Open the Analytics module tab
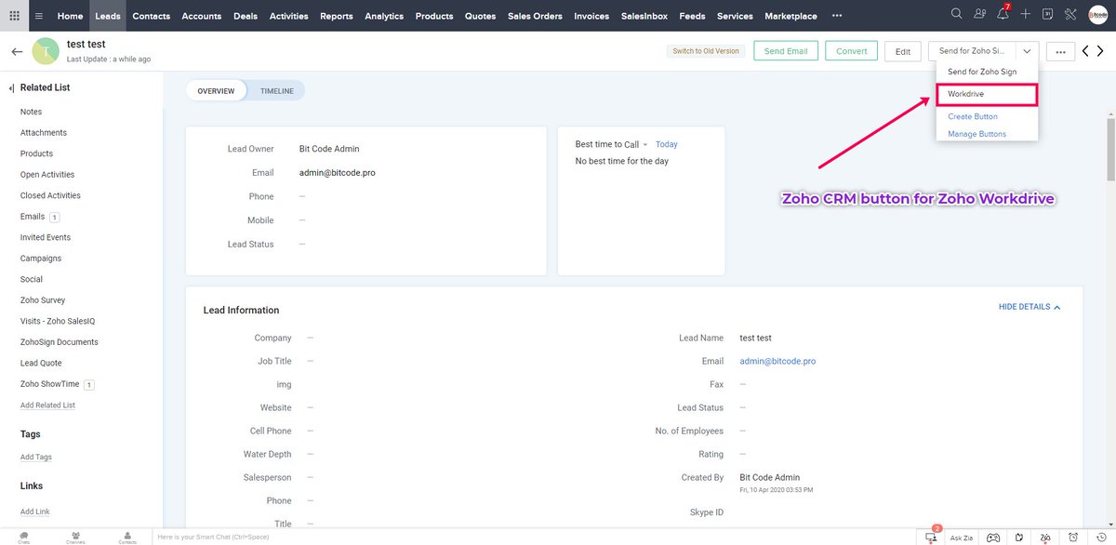The height and width of the screenshot is (545, 1116). click(x=384, y=16)
